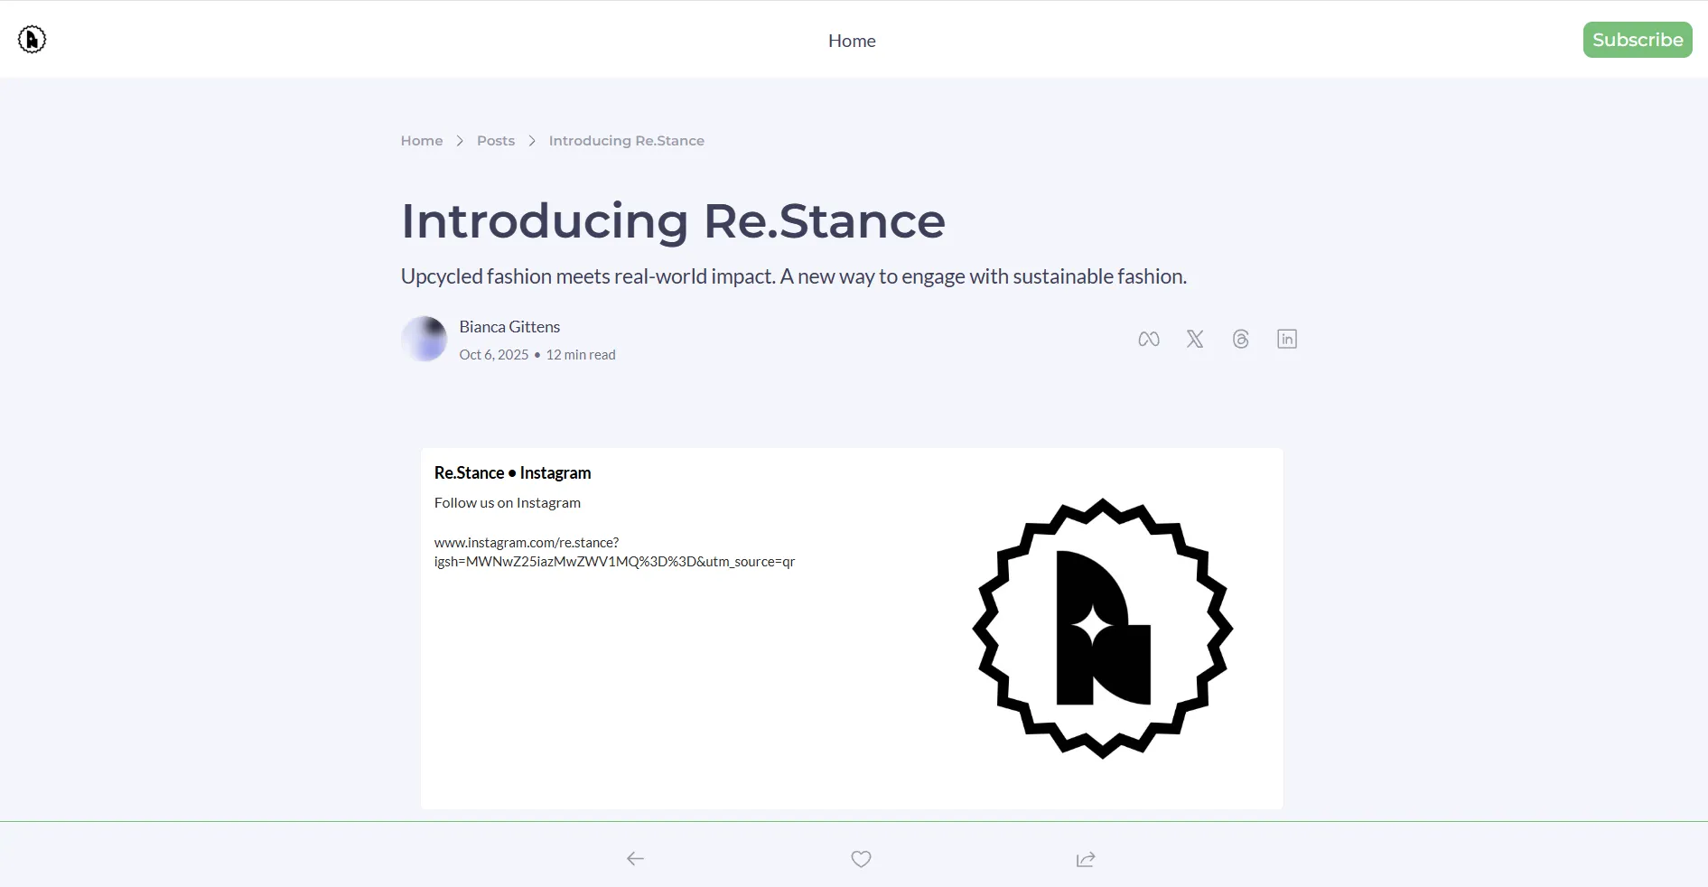Image resolution: width=1708 pixels, height=887 pixels.
Task: Open the Re.Stance • Instagram card title
Action: coord(512,472)
